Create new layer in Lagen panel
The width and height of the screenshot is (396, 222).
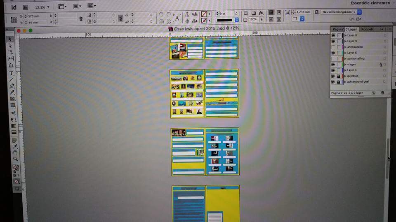click(x=374, y=93)
